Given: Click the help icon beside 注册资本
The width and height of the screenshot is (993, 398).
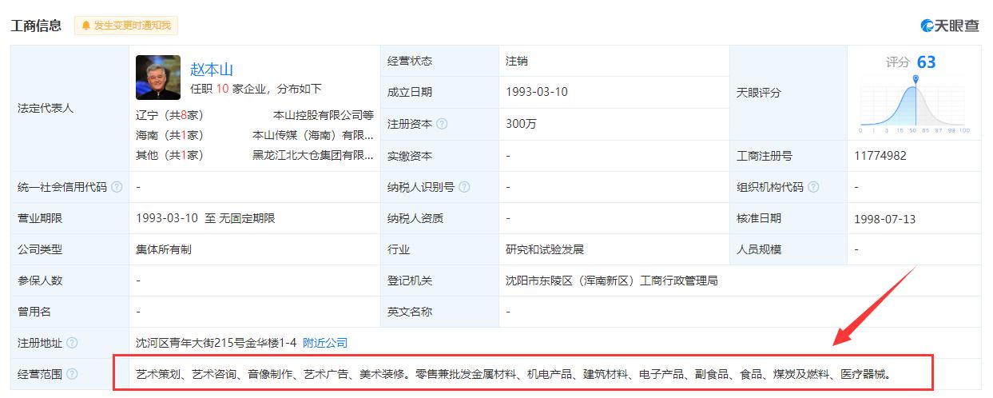Looking at the screenshot, I should 442,124.
